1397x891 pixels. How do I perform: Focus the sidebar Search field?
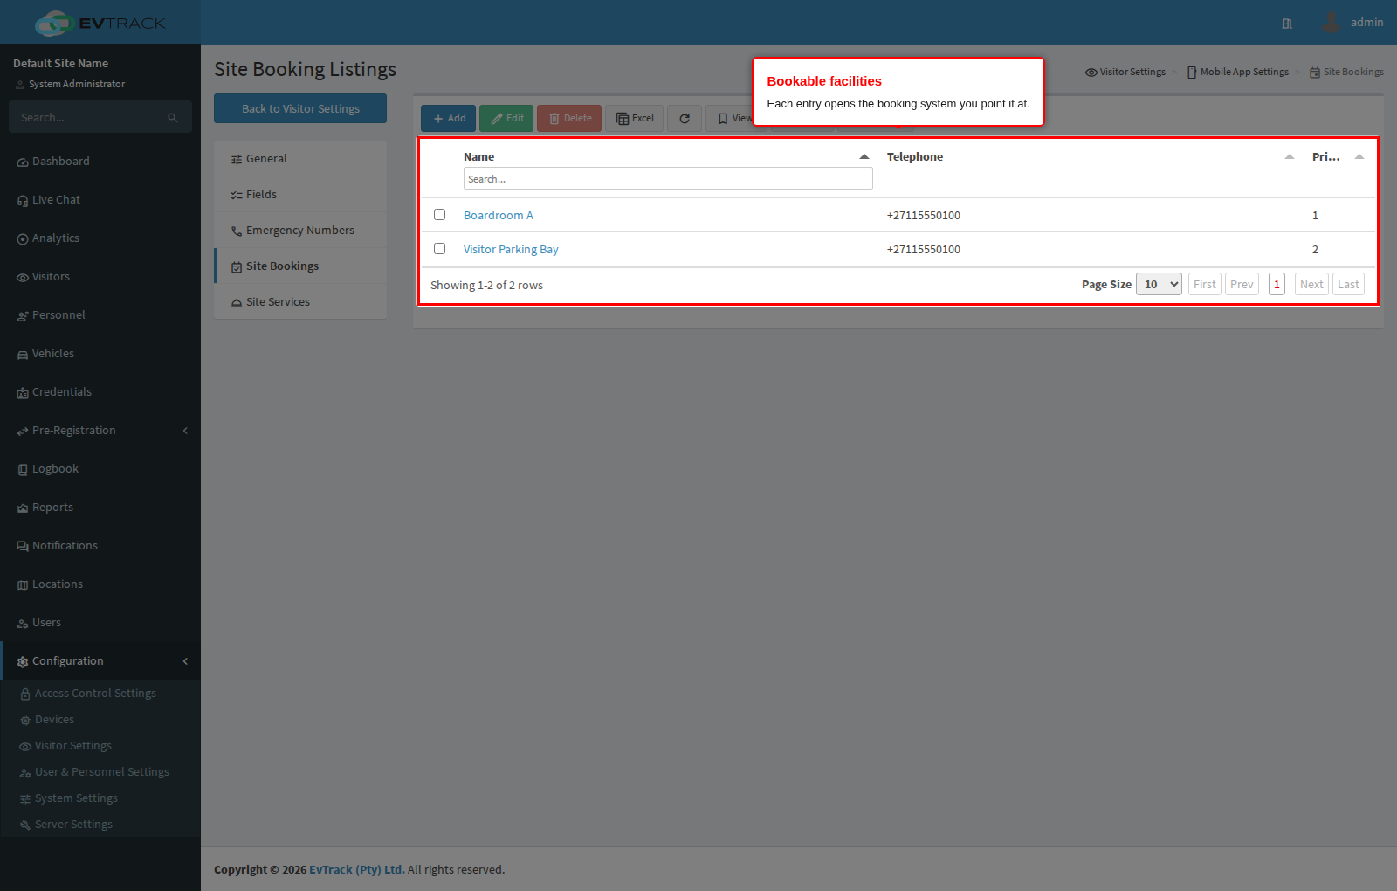[x=87, y=117]
